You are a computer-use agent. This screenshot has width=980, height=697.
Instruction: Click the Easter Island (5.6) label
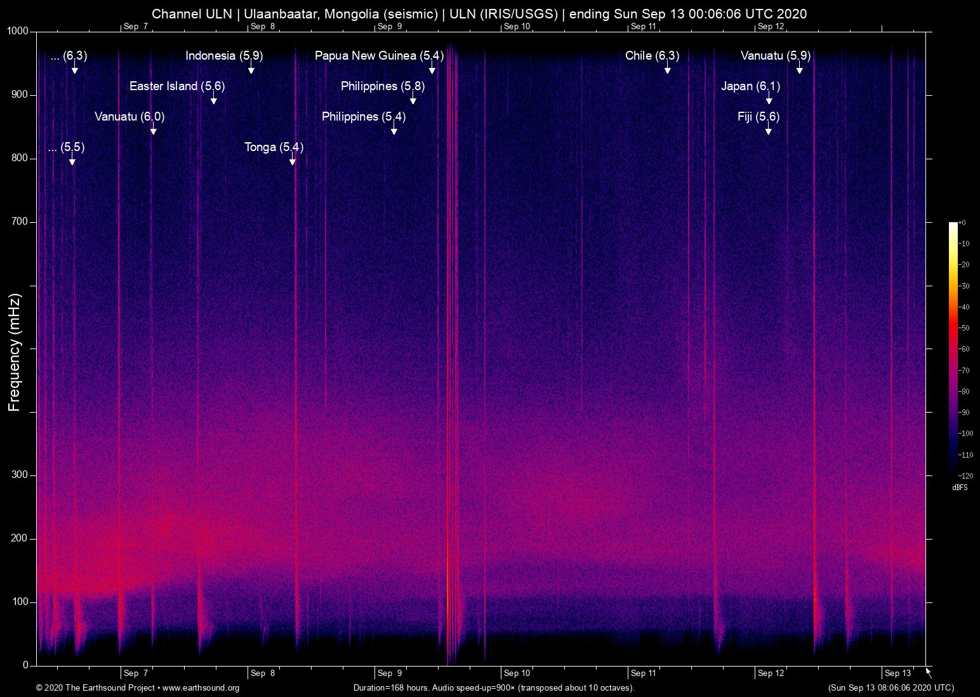coord(177,86)
